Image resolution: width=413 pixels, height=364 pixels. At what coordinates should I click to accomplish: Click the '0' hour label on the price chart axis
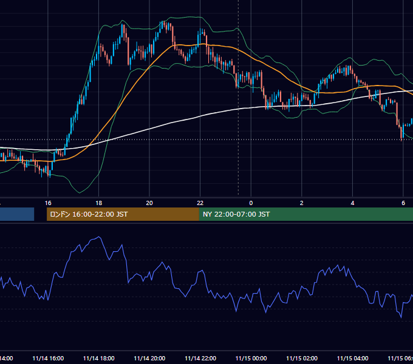tap(251, 203)
